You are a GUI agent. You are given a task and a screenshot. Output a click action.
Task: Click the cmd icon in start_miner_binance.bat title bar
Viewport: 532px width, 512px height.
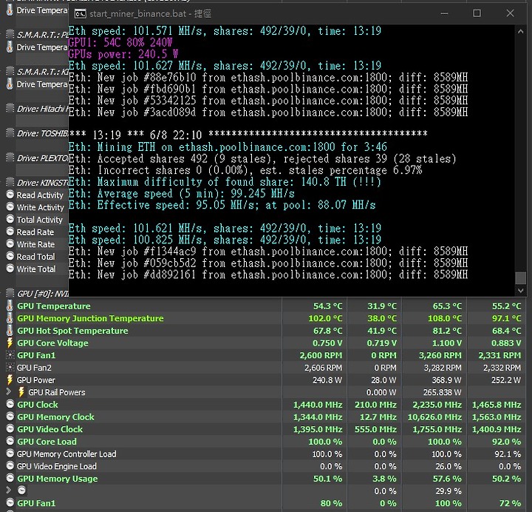[81, 14]
